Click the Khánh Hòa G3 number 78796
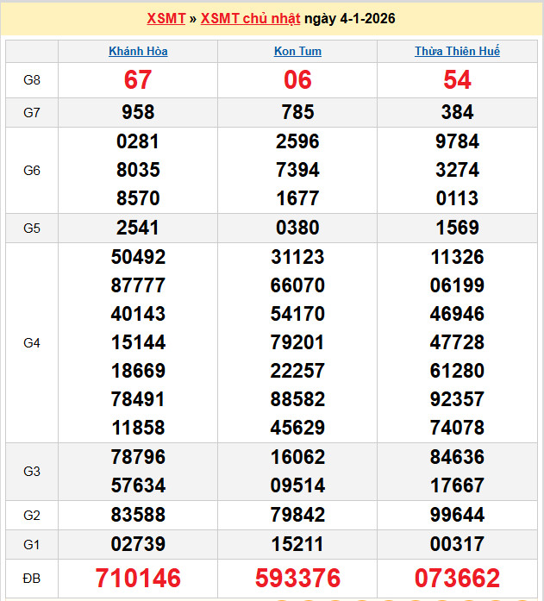Image resolution: width=544 pixels, height=601 pixels. click(x=138, y=457)
